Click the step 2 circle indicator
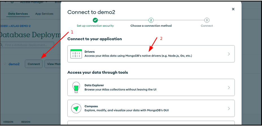This screenshot has height=126, width=262. (151, 20)
